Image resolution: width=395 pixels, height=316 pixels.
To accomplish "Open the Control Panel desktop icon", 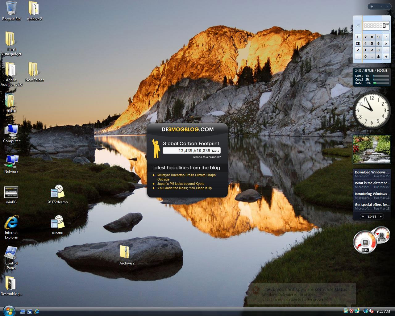I will tap(11, 257).
